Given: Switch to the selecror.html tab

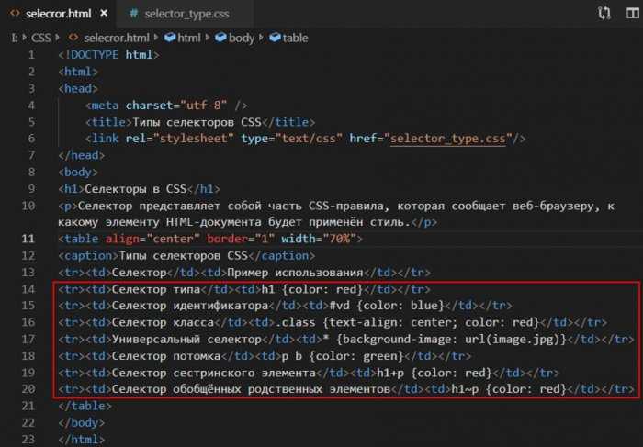Looking at the screenshot, I should 58,14.
